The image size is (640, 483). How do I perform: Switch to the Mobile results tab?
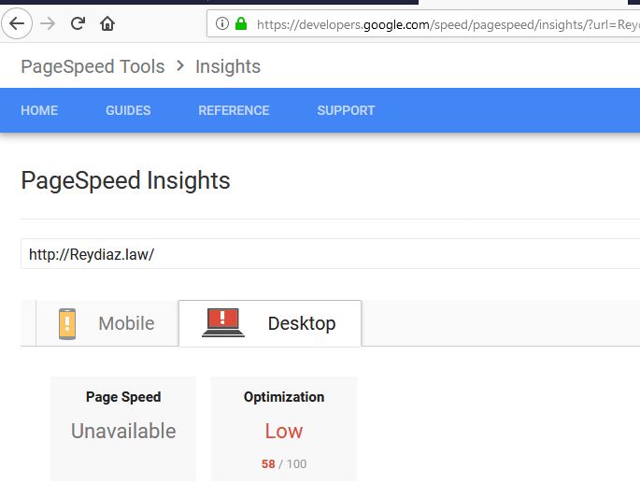tap(107, 323)
